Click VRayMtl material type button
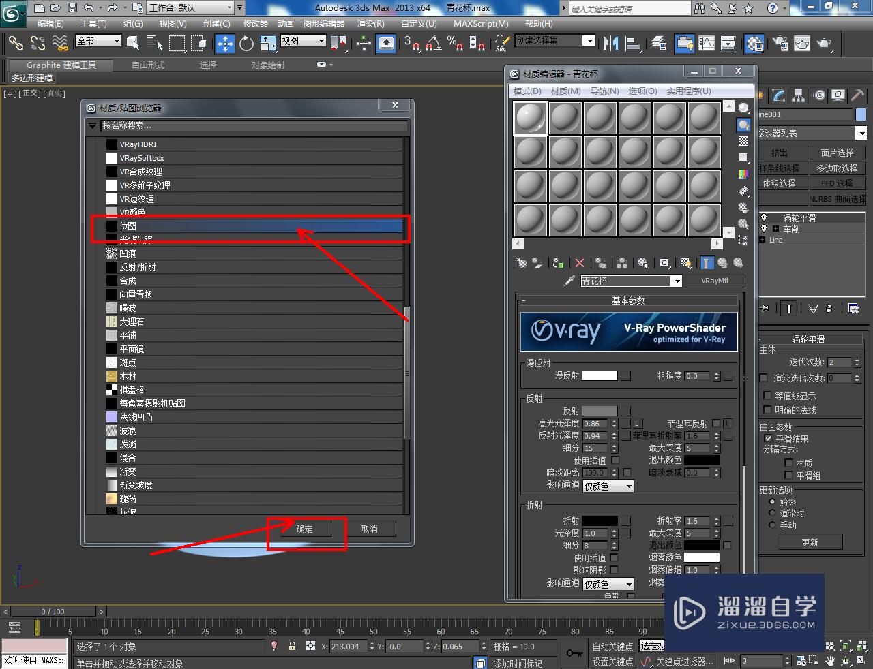 click(x=714, y=281)
